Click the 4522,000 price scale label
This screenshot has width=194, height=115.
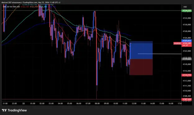tap(187, 51)
